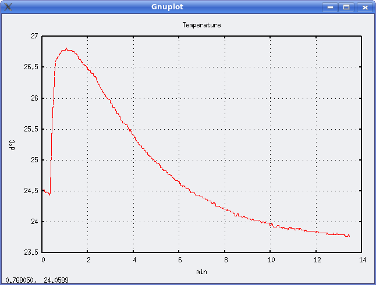The height and width of the screenshot is (285, 376).
Task: Click the peak of the red temperature curve
Action: pos(66,48)
